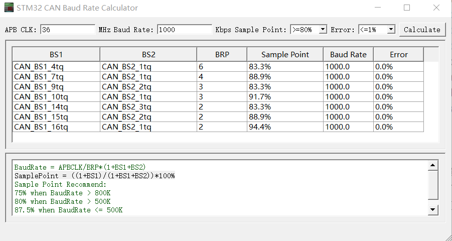Image resolution: width=452 pixels, height=241 pixels.
Task: Click the Sample Point column header
Action: click(285, 55)
